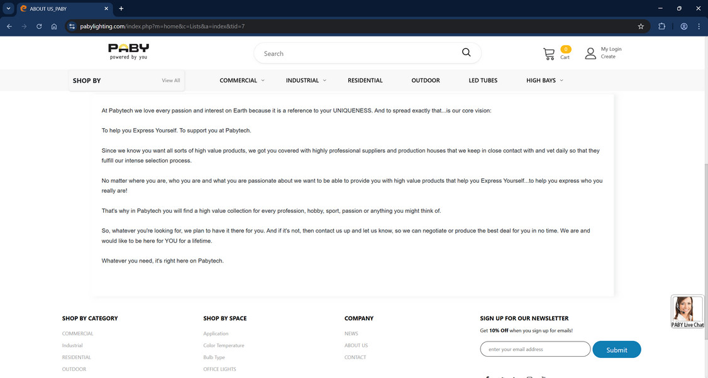This screenshot has height=378, width=708.
Task: View site information icon in address bar
Action: [x=72, y=26]
